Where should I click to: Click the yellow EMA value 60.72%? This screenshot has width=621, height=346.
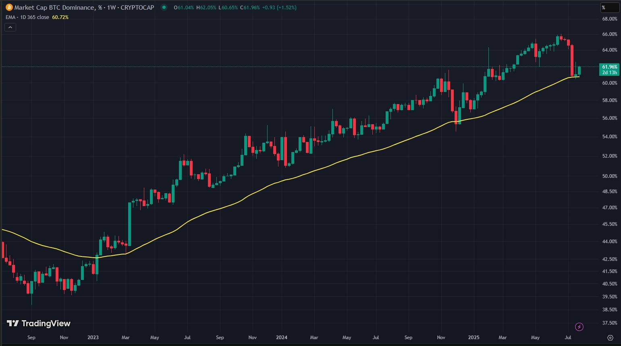(x=60, y=17)
